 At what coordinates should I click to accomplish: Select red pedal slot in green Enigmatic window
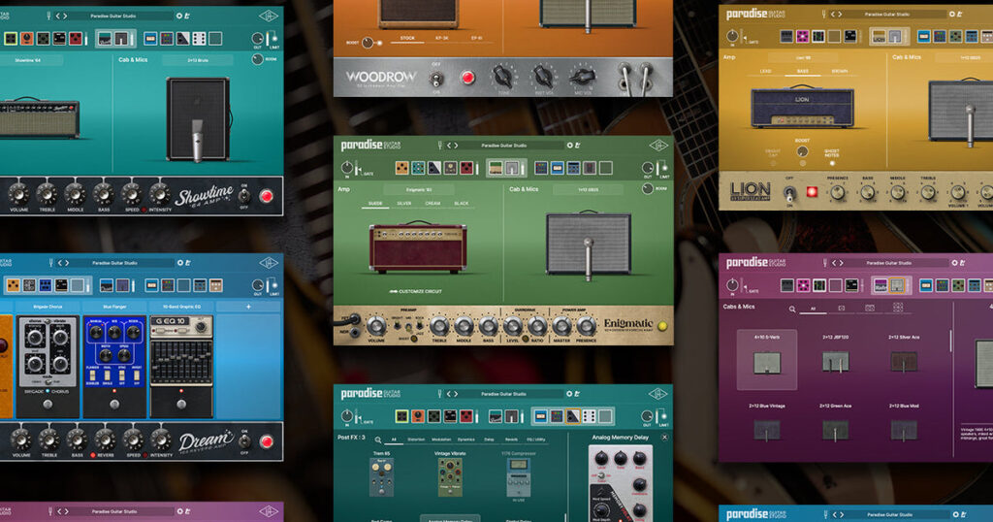466,167
